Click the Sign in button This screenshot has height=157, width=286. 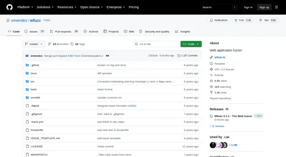pos(248,7)
